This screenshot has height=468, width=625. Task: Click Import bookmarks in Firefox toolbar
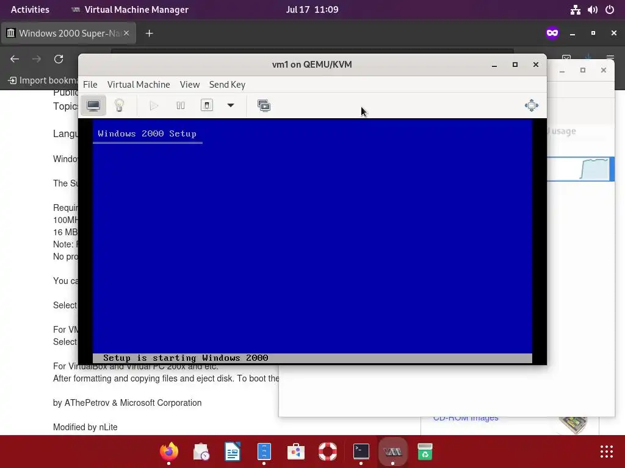coord(43,80)
